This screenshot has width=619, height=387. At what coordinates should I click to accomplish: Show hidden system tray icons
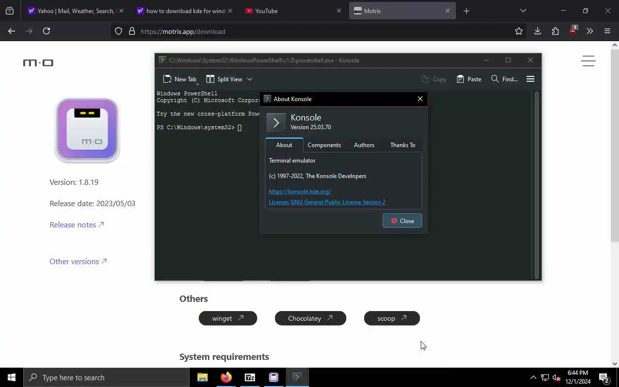pos(533,377)
